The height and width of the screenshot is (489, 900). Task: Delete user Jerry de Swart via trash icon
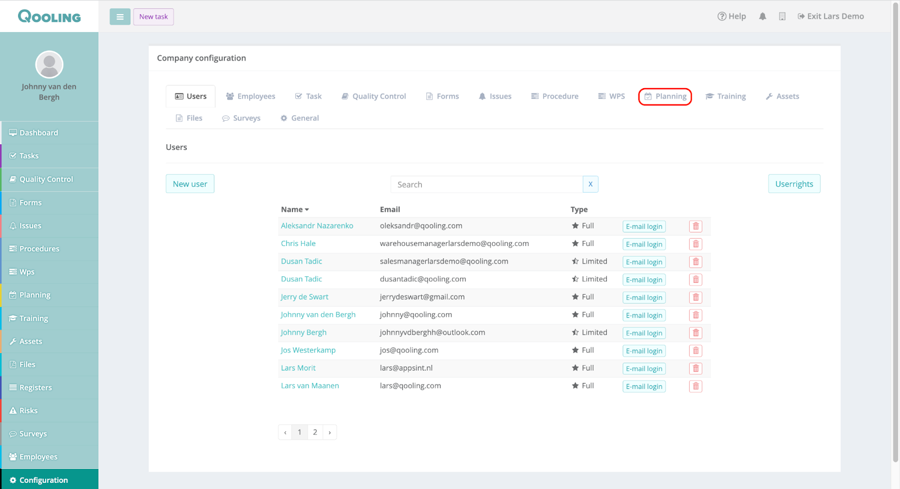click(x=696, y=298)
